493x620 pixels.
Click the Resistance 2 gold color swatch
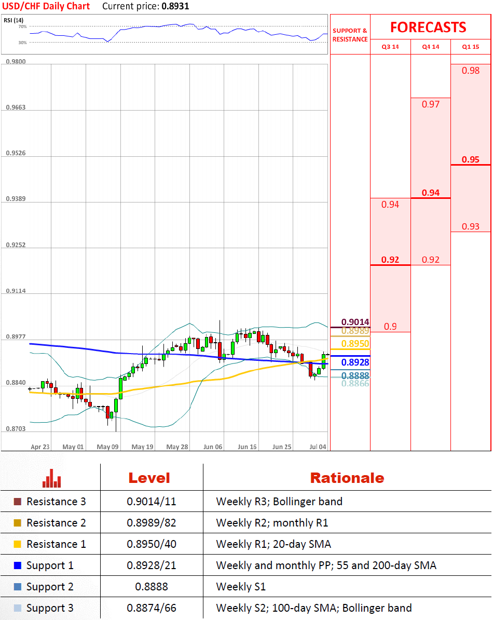(17, 523)
